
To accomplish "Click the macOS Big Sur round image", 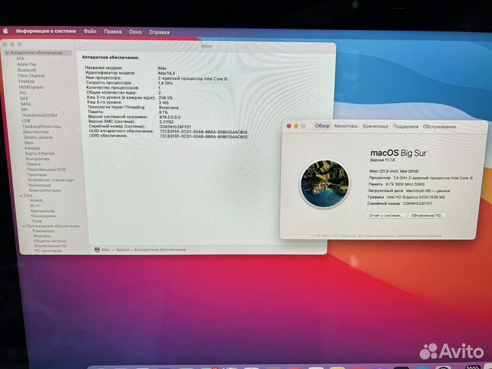I will point(325,184).
